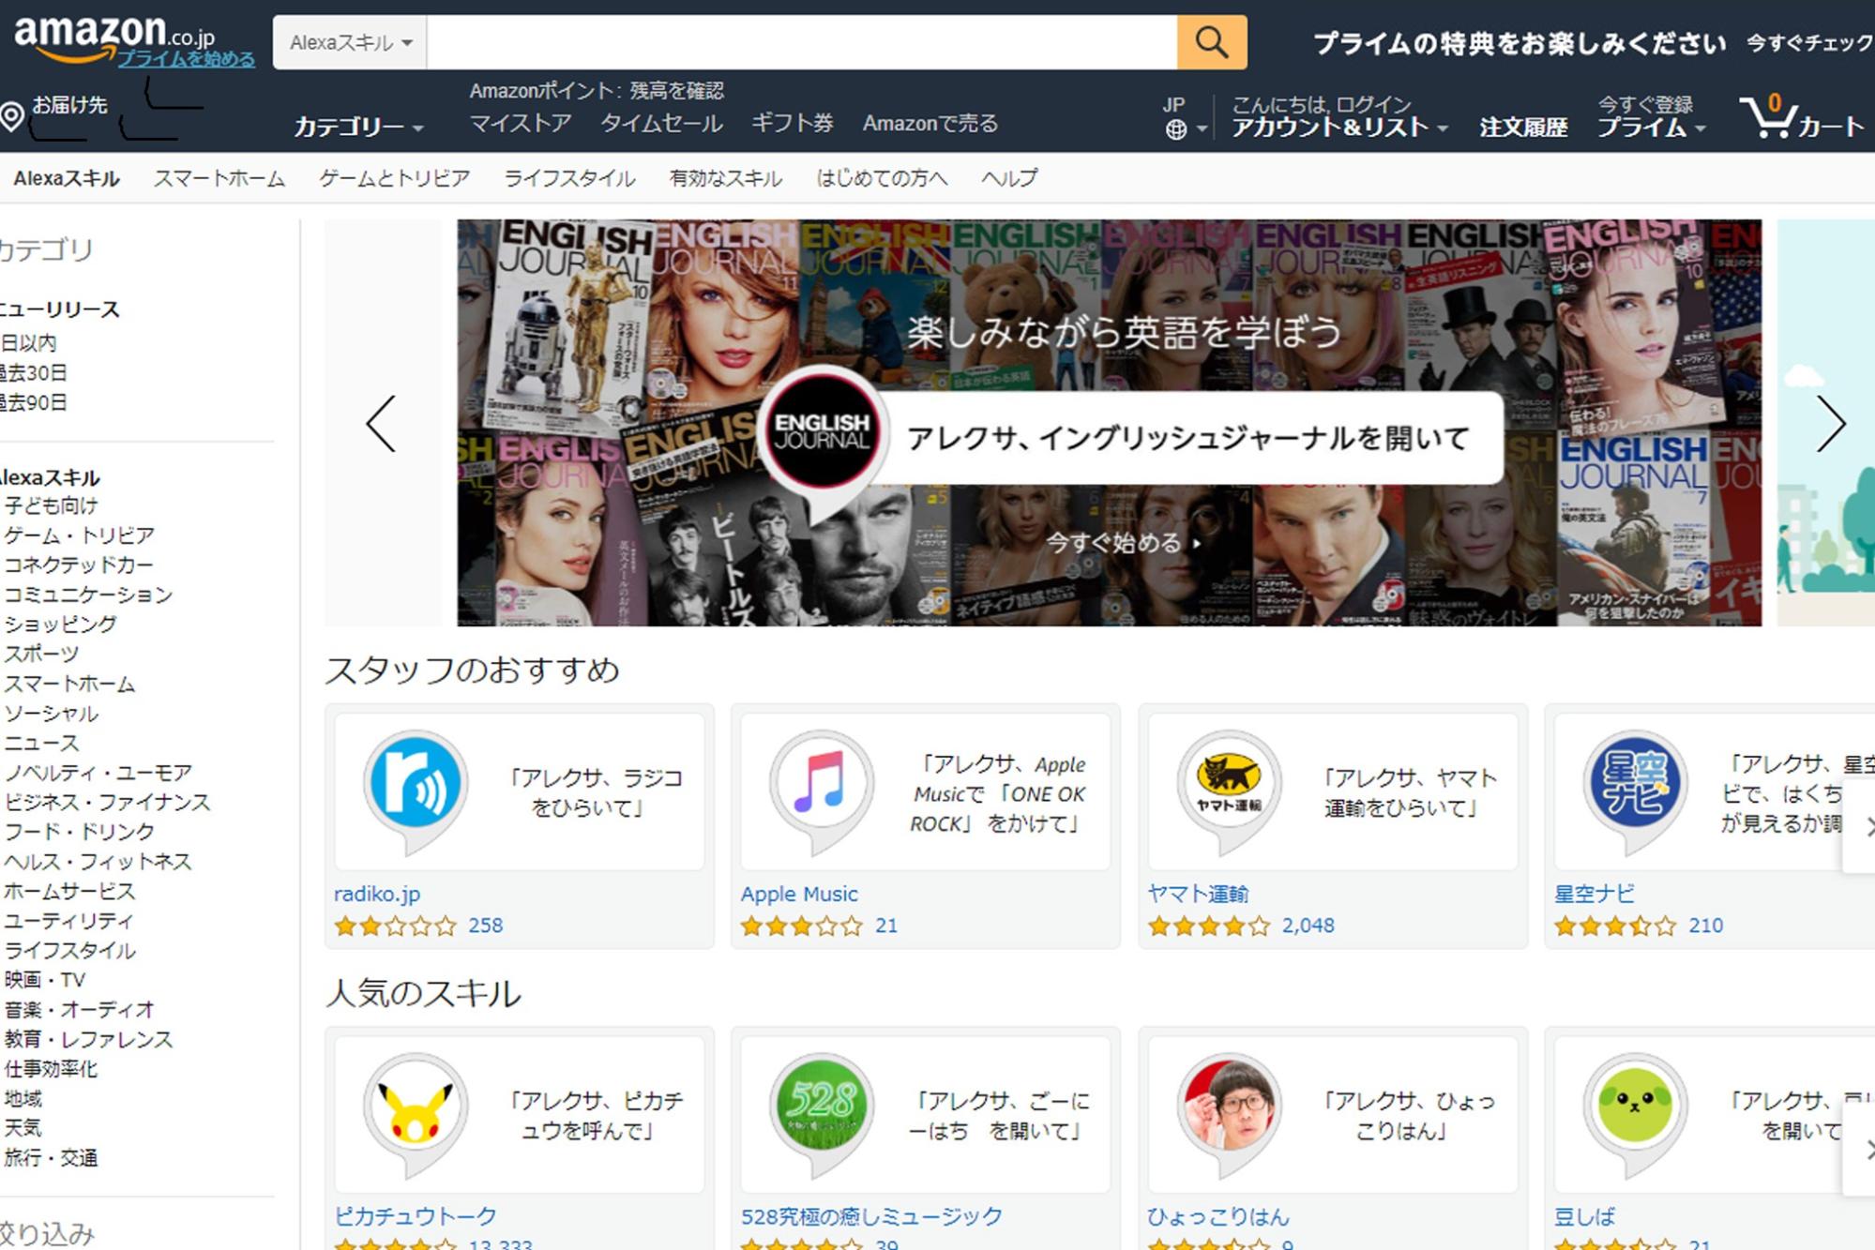This screenshot has height=1250, width=1875.
Task: Select ビジネス・ファイナンス category in sidebar
Action: [108, 803]
